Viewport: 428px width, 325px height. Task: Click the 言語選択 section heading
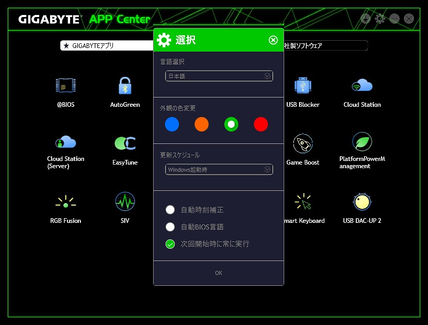(172, 62)
